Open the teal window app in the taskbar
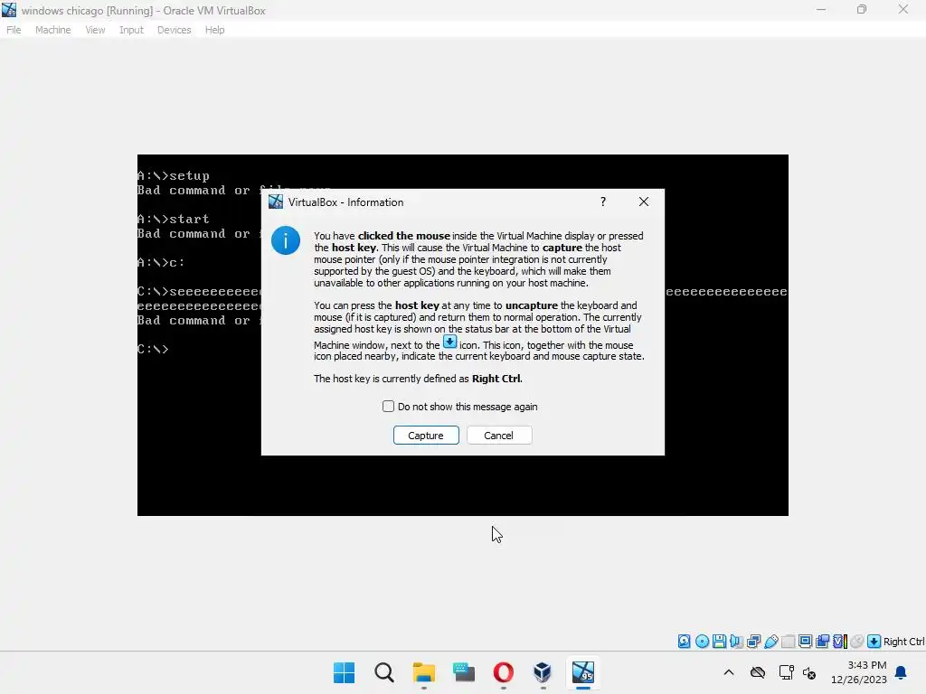 pos(464,672)
